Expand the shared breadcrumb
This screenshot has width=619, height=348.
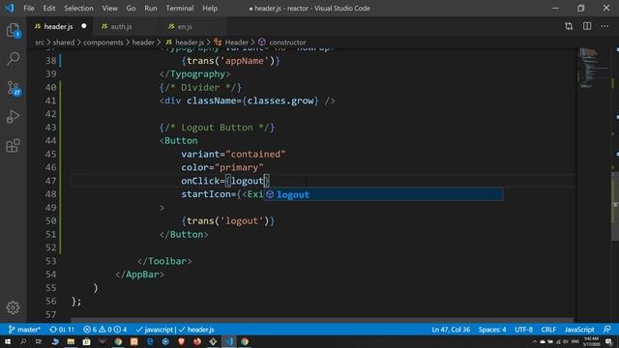click(64, 43)
